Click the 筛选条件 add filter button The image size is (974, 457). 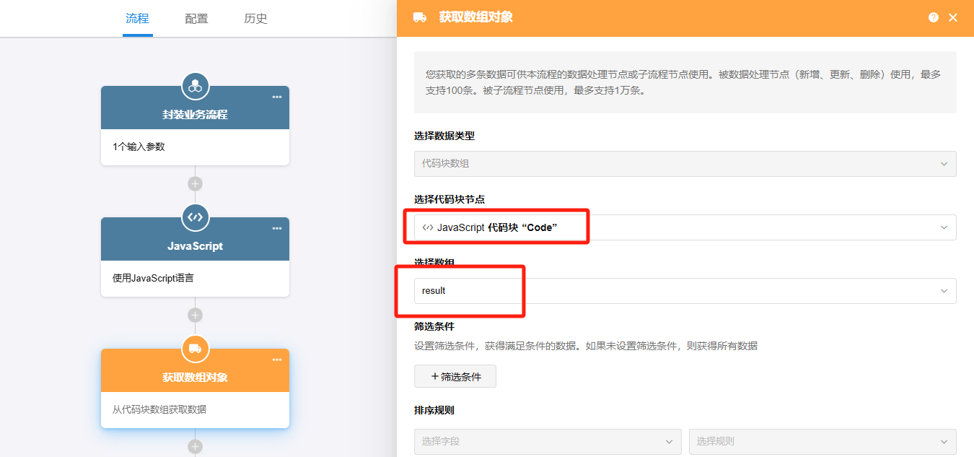point(455,376)
